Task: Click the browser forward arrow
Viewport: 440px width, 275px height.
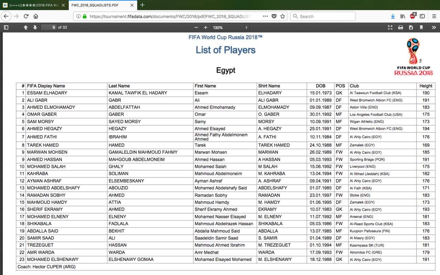Action: click(16, 16)
